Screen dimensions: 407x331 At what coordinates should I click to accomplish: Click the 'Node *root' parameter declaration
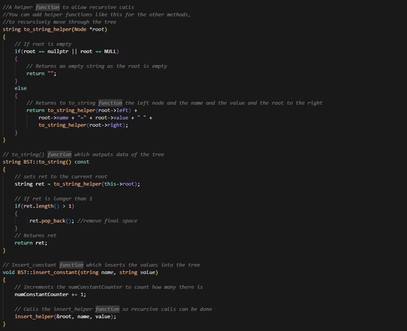[89, 29]
